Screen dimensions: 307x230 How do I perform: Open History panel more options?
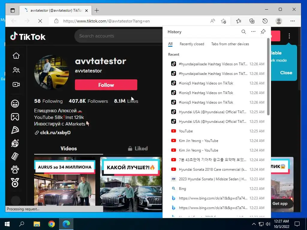[x=253, y=31]
